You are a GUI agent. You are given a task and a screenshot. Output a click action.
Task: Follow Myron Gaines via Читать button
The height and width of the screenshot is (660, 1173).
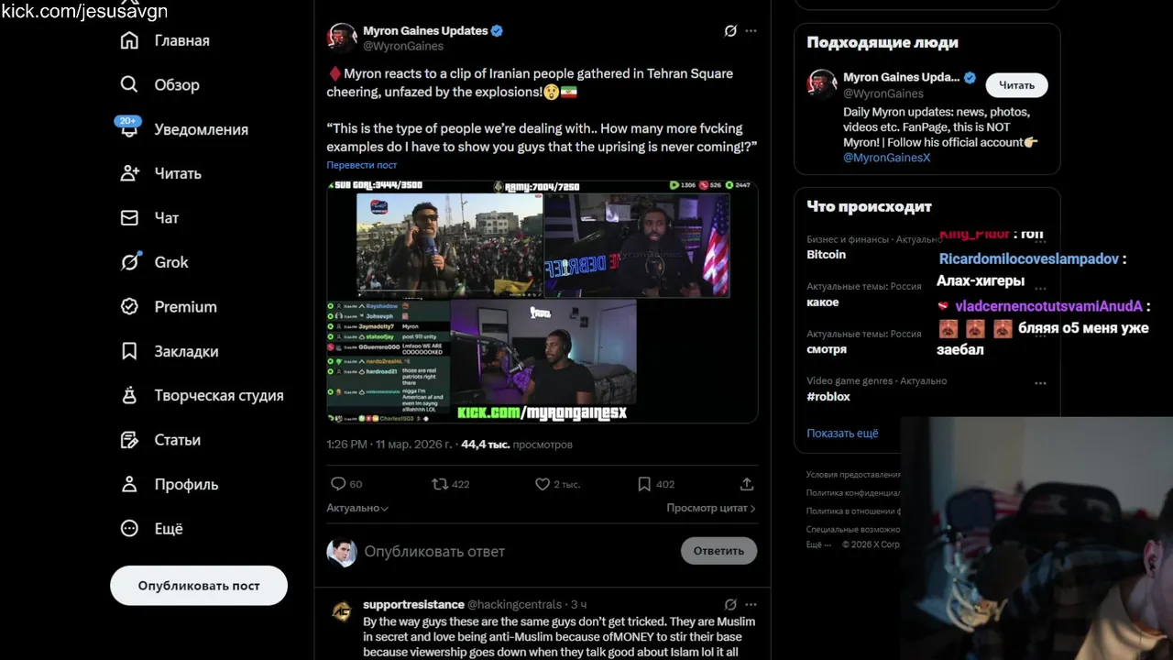1016,85
